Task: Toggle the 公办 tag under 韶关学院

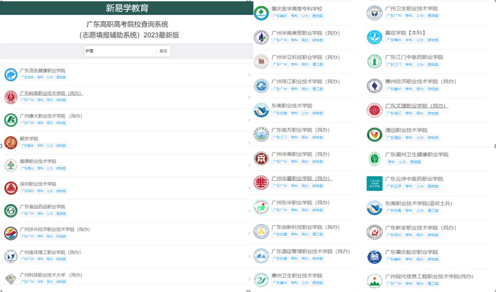Action: [x=49, y=146]
